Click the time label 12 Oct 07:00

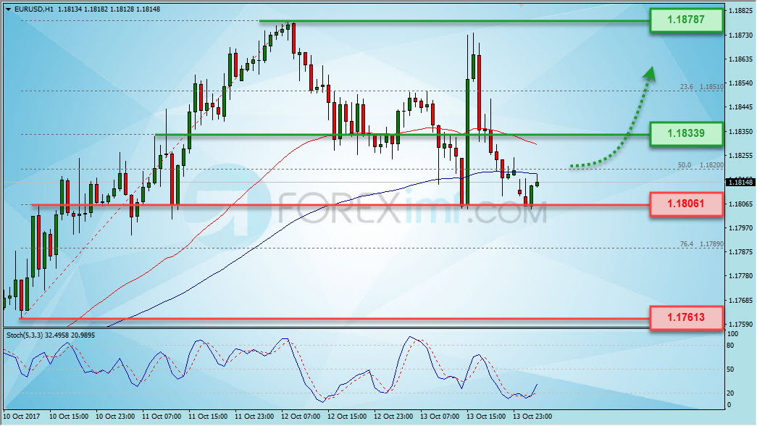301,417
